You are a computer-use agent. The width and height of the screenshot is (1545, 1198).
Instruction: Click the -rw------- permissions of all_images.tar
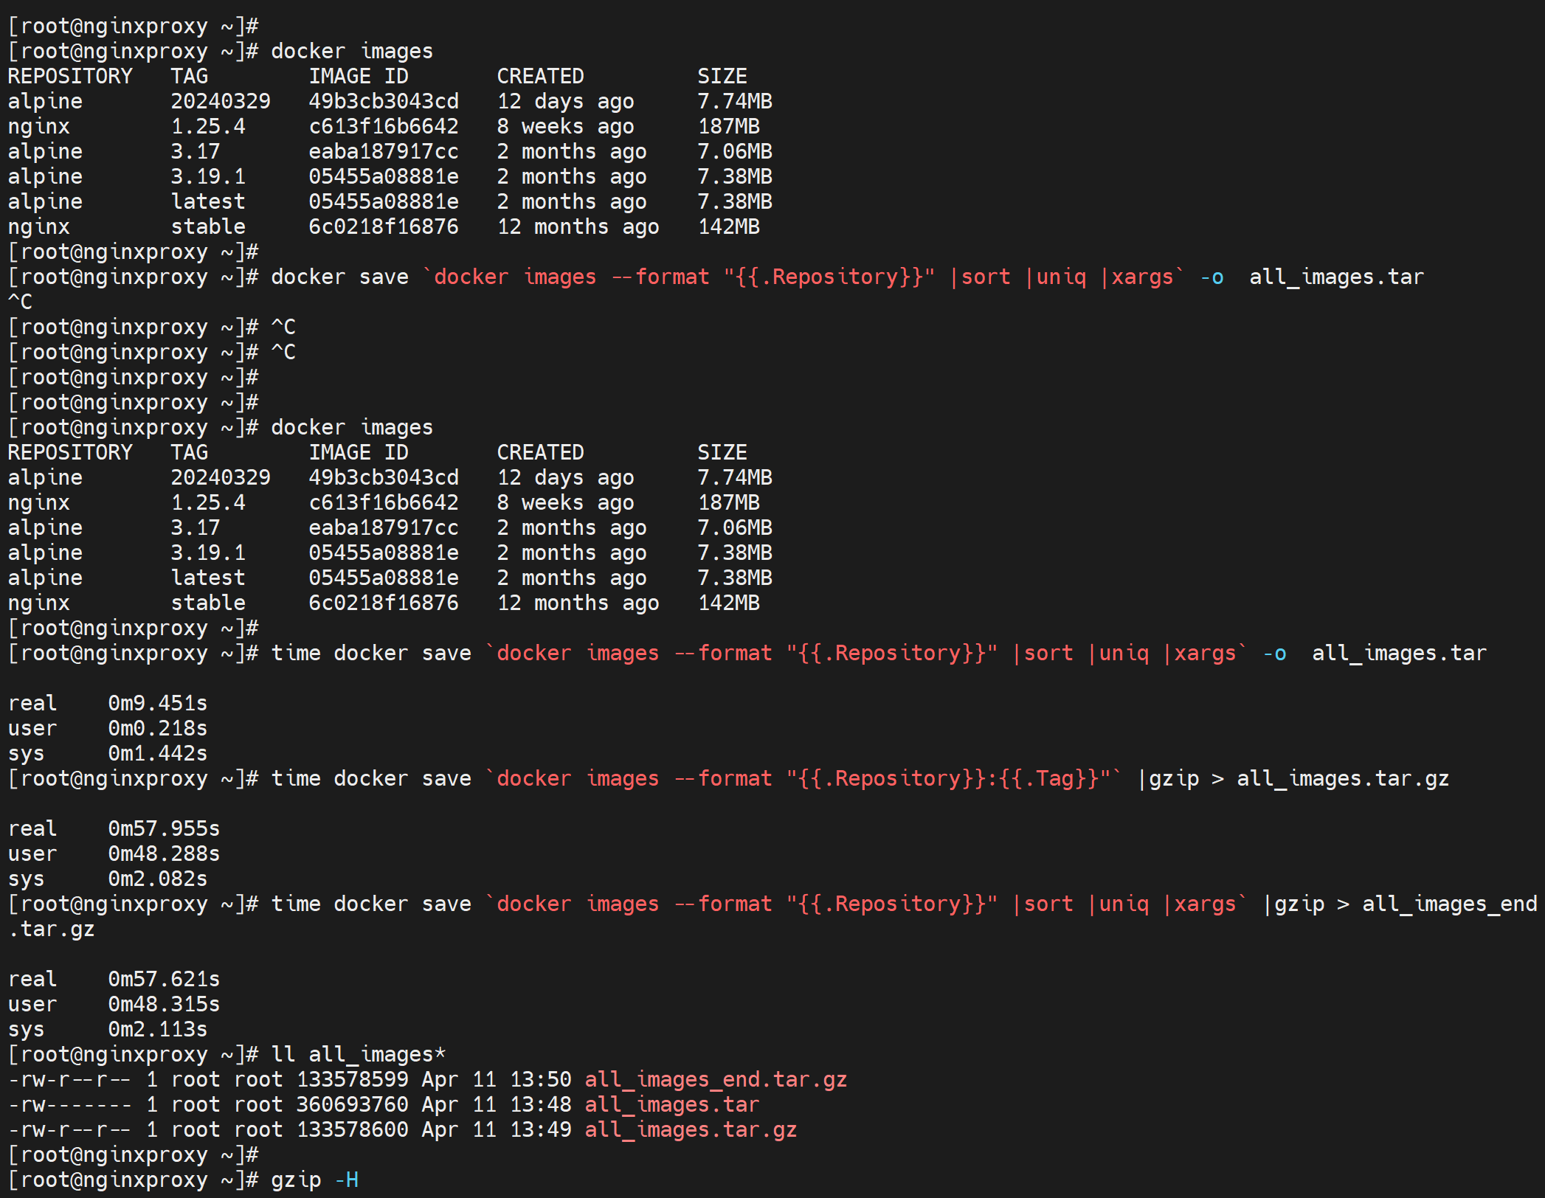69,1104
